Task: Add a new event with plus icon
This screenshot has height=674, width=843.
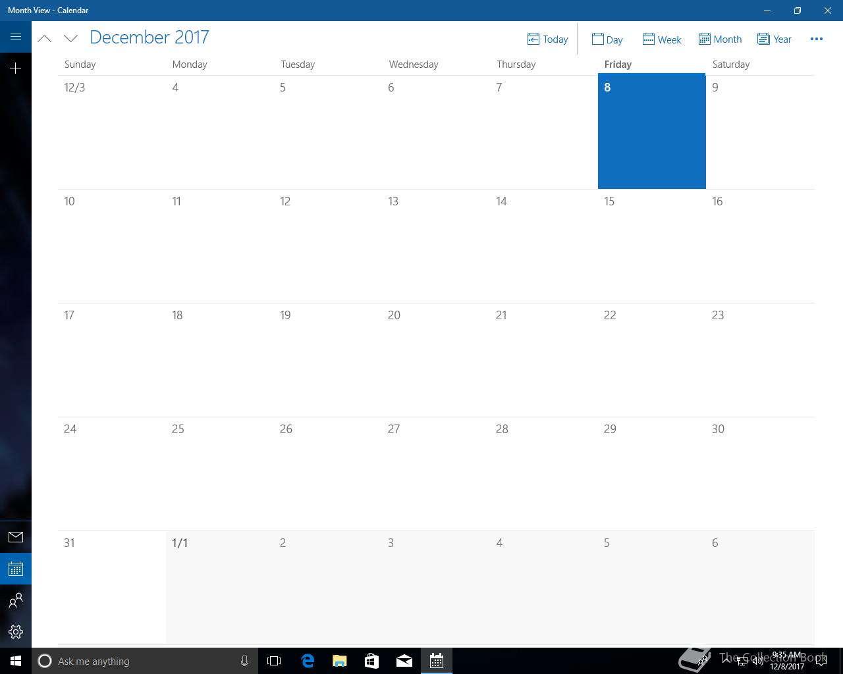Action: [16, 68]
